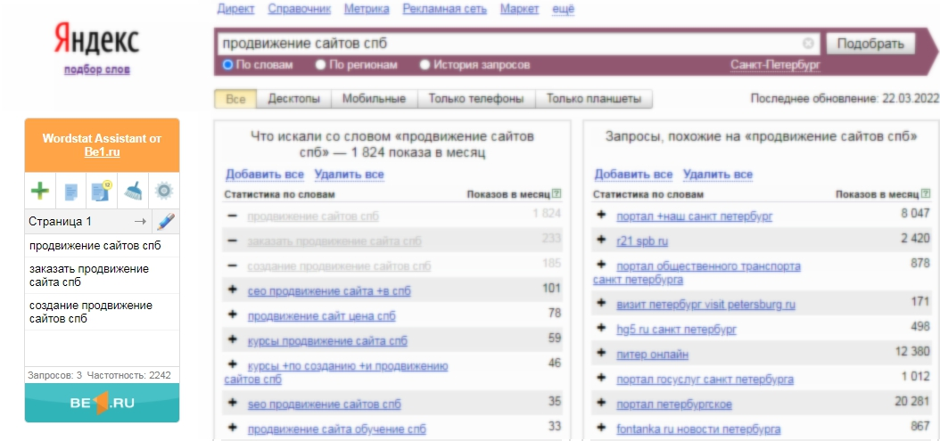Click the BE1.RU banner in Assistant footer
Screen dimensions: 940x441
point(102,403)
